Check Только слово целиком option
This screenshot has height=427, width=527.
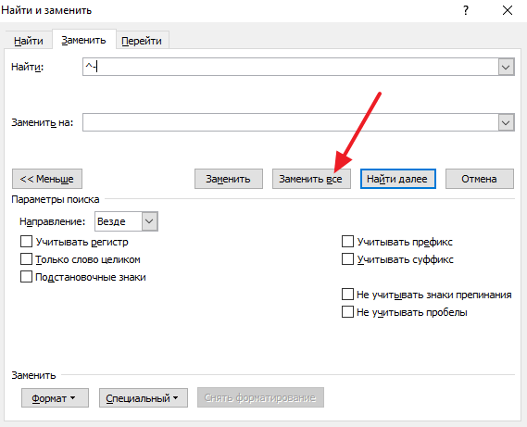click(26, 259)
